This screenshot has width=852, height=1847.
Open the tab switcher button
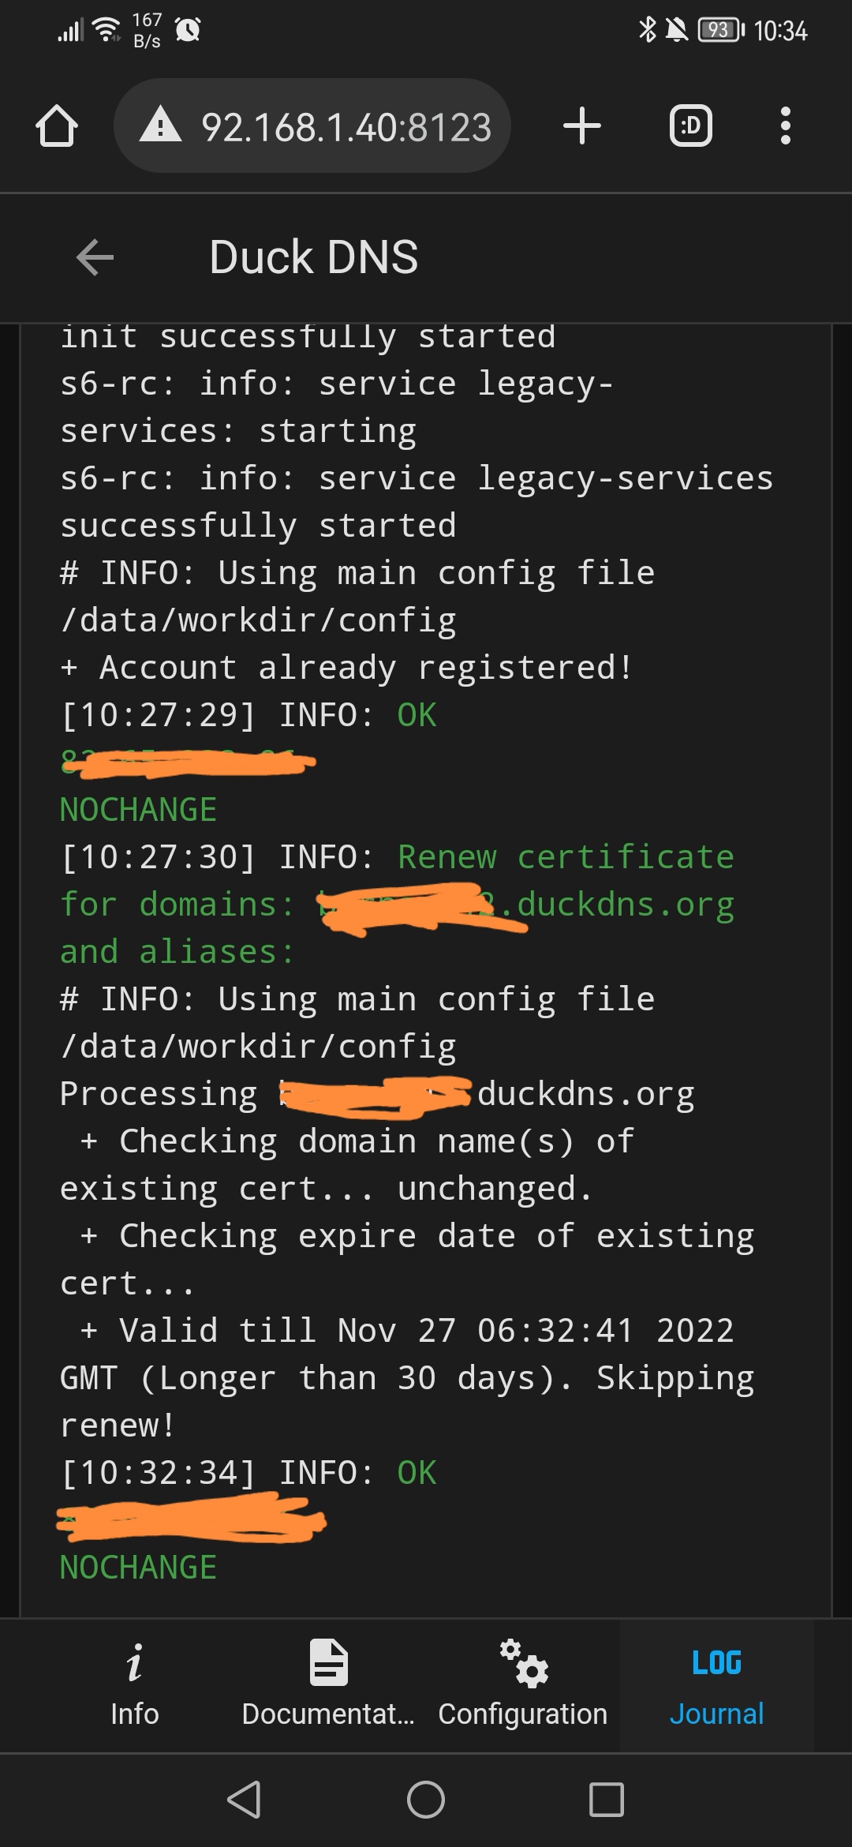691,126
